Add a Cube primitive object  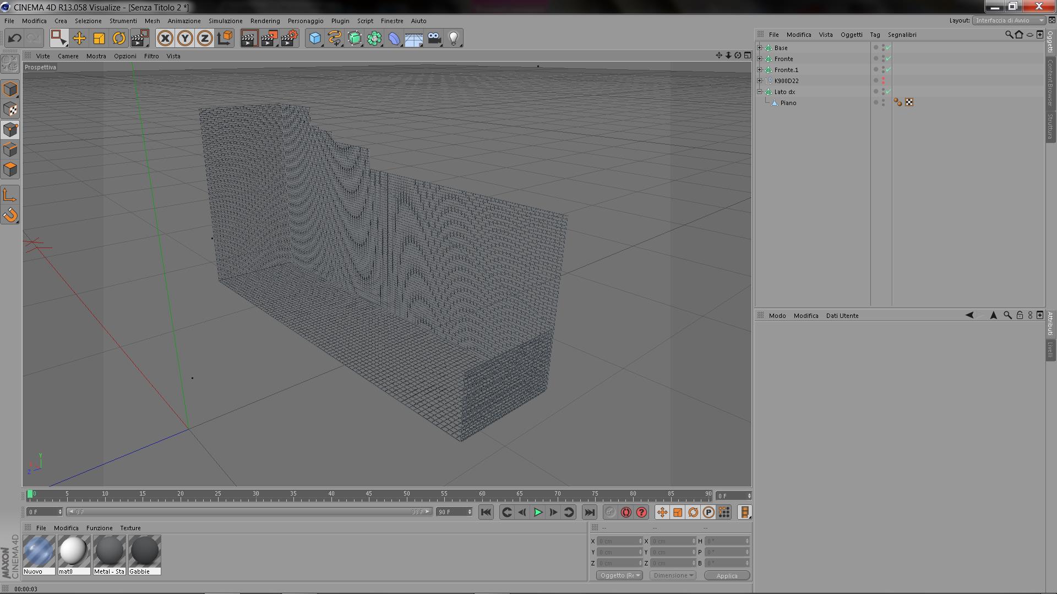coord(314,38)
